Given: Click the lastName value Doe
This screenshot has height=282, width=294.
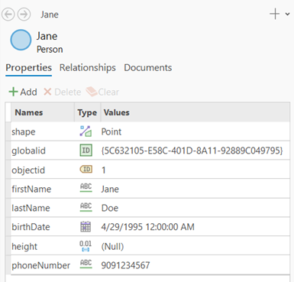Looking at the screenshot, I should 110,208.
